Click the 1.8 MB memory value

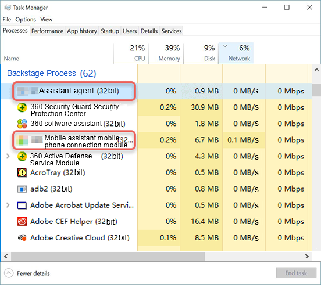click(207, 124)
